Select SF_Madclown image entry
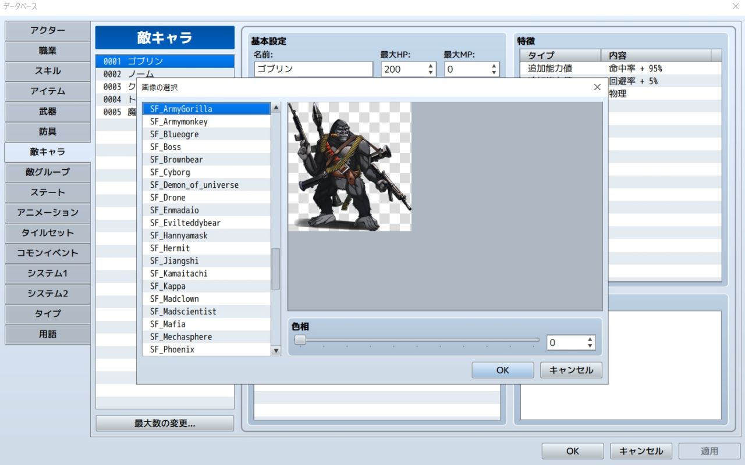 207,299
